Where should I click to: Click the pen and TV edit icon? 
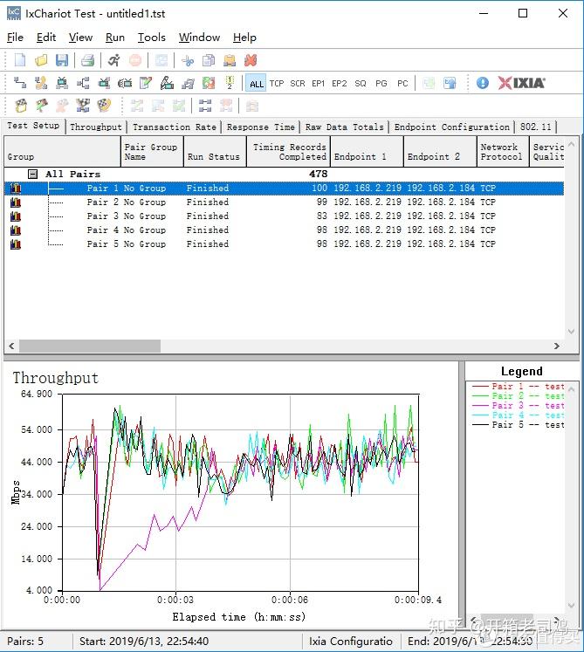[x=167, y=83]
